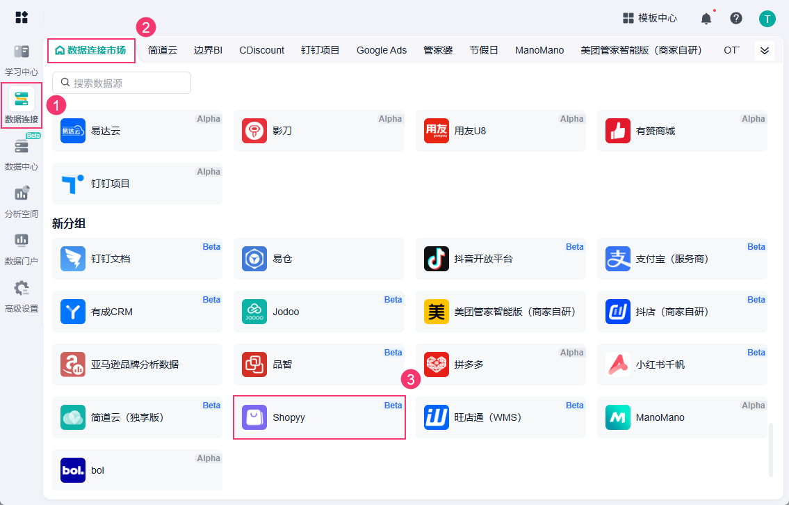
Task: Switch to the 美团管家智能版（商家自研）tab
Action: tap(642, 50)
